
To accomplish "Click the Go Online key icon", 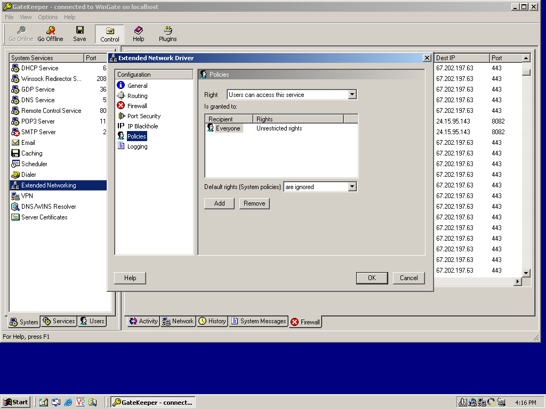I will pos(21,30).
